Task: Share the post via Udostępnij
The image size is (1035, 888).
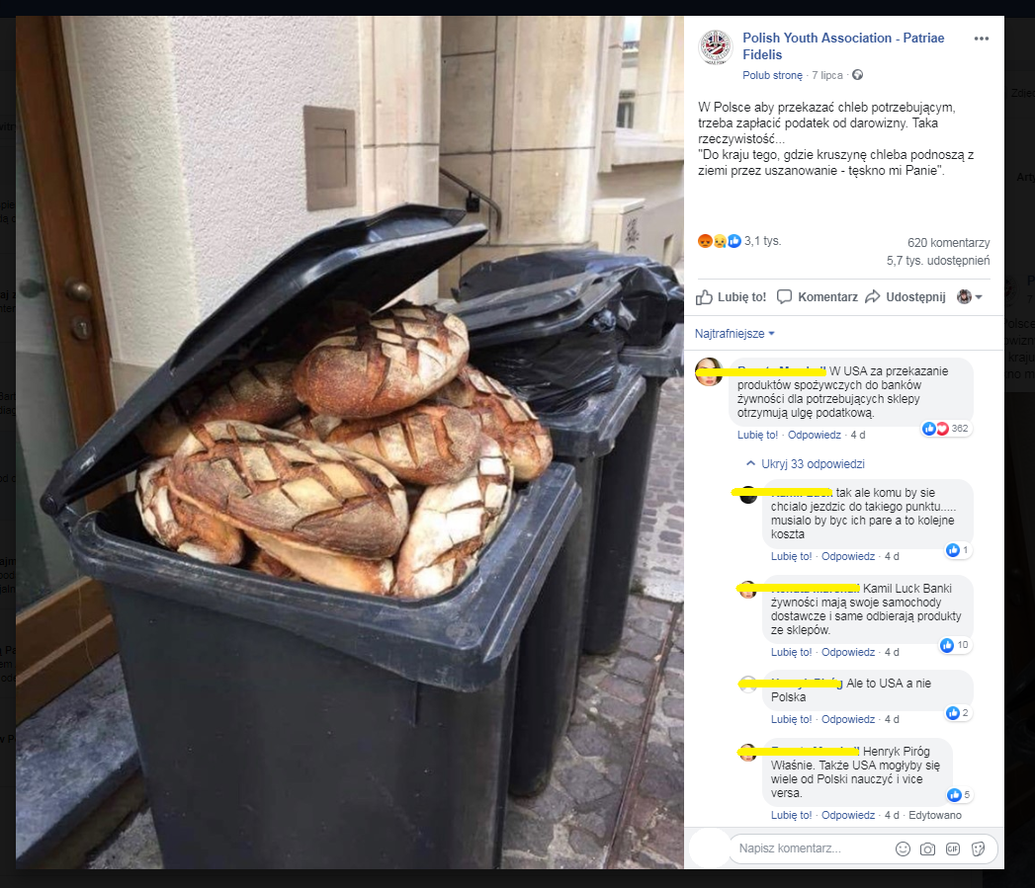Action: [x=906, y=297]
